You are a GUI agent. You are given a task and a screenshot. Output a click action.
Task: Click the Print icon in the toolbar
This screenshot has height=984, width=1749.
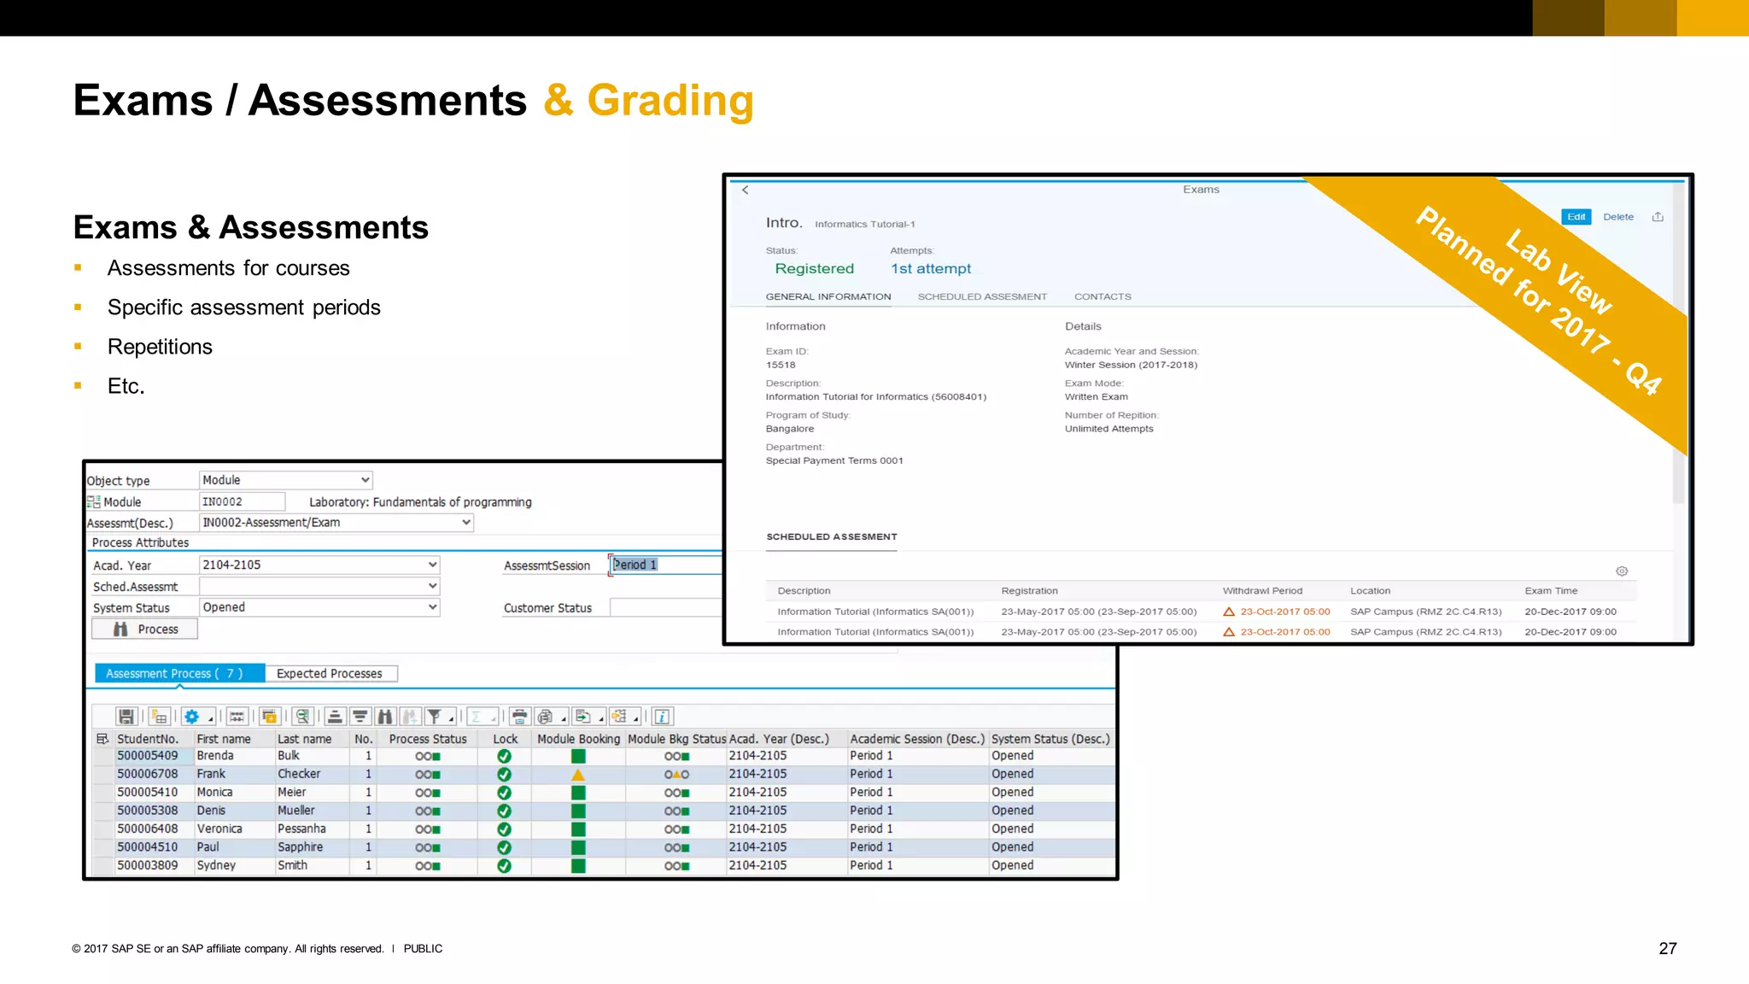[519, 716]
